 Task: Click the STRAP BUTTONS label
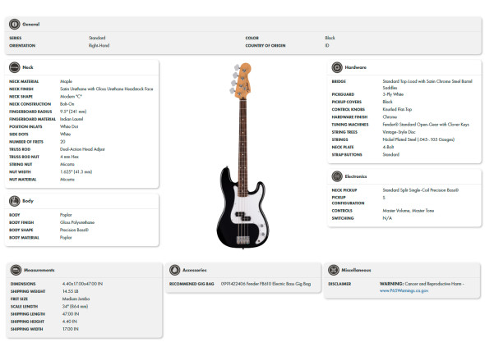pos(347,155)
